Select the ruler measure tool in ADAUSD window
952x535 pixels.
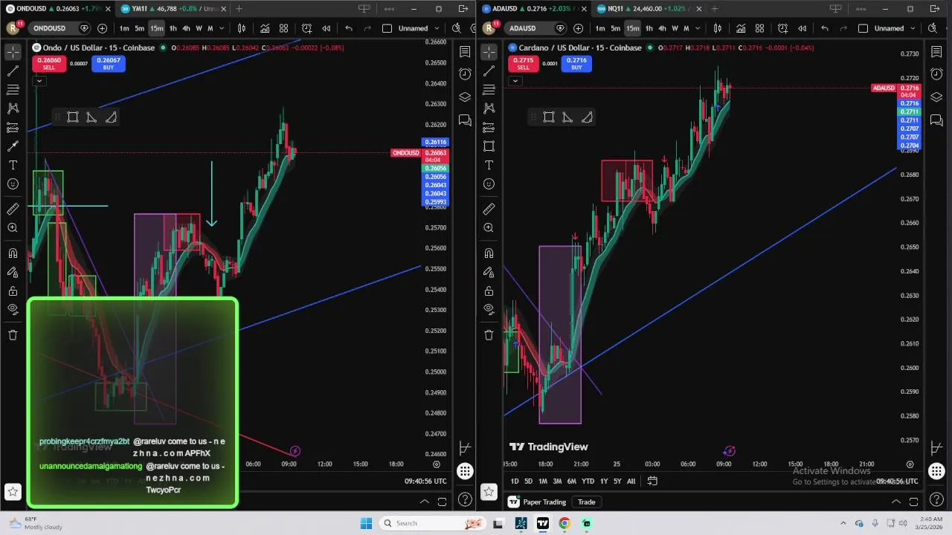(x=489, y=209)
